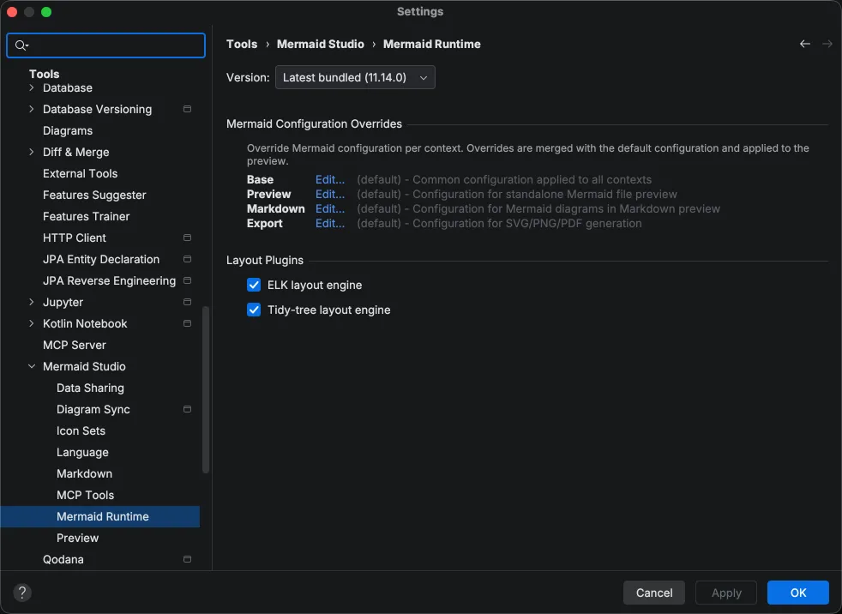Viewport: 842px width, 614px height.
Task: Click project-level icon beside JPA Entity Declaration
Action: pyautogui.click(x=187, y=259)
